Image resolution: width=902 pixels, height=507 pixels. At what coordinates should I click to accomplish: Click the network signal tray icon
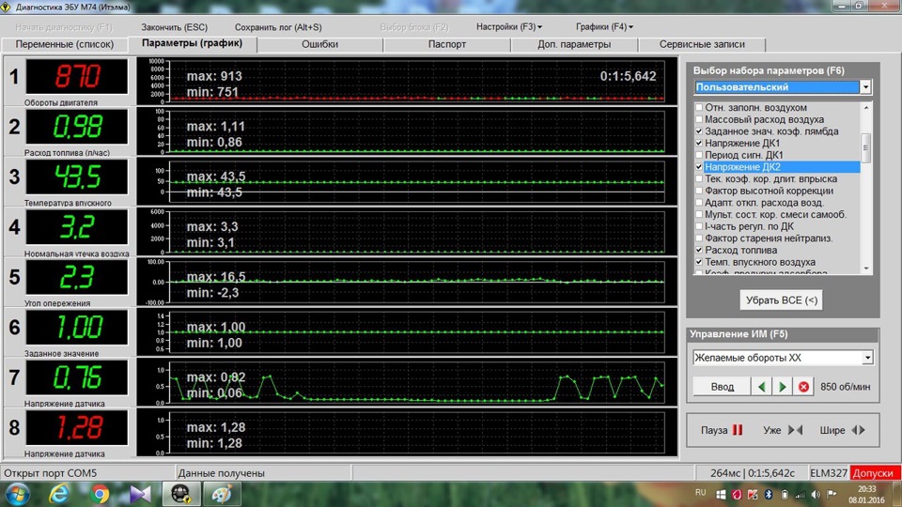coord(801,494)
